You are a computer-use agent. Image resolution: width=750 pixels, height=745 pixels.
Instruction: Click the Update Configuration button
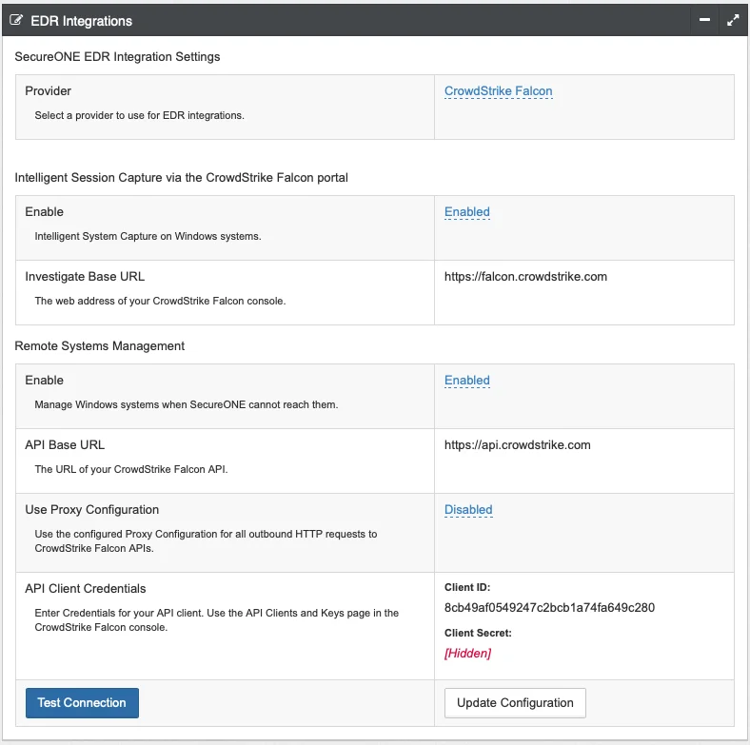click(x=515, y=702)
